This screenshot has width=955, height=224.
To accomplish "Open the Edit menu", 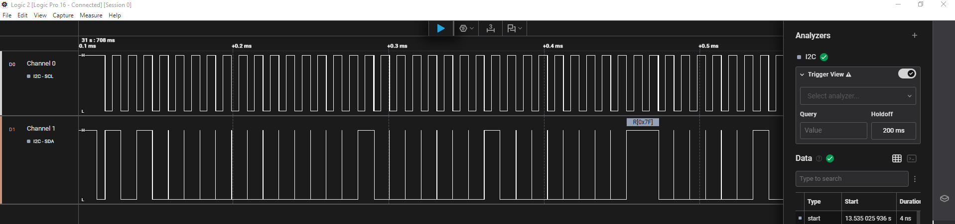I will 22,15.
